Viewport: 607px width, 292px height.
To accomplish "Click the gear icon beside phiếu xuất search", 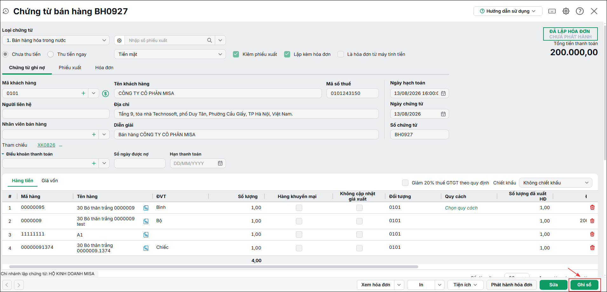I will coord(119,40).
